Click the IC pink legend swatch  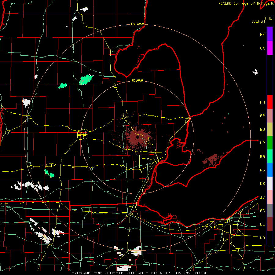270,197
